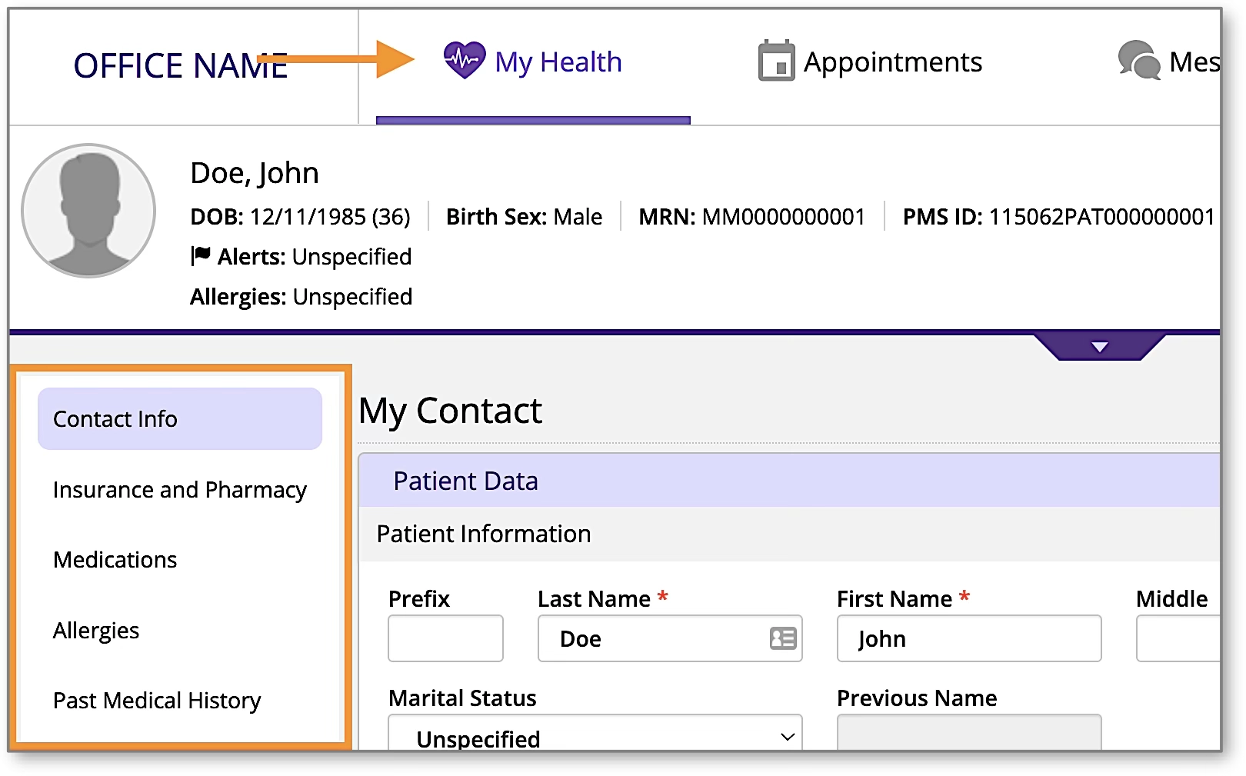Click the Previous Name field
The image size is (1246, 776).
968,733
